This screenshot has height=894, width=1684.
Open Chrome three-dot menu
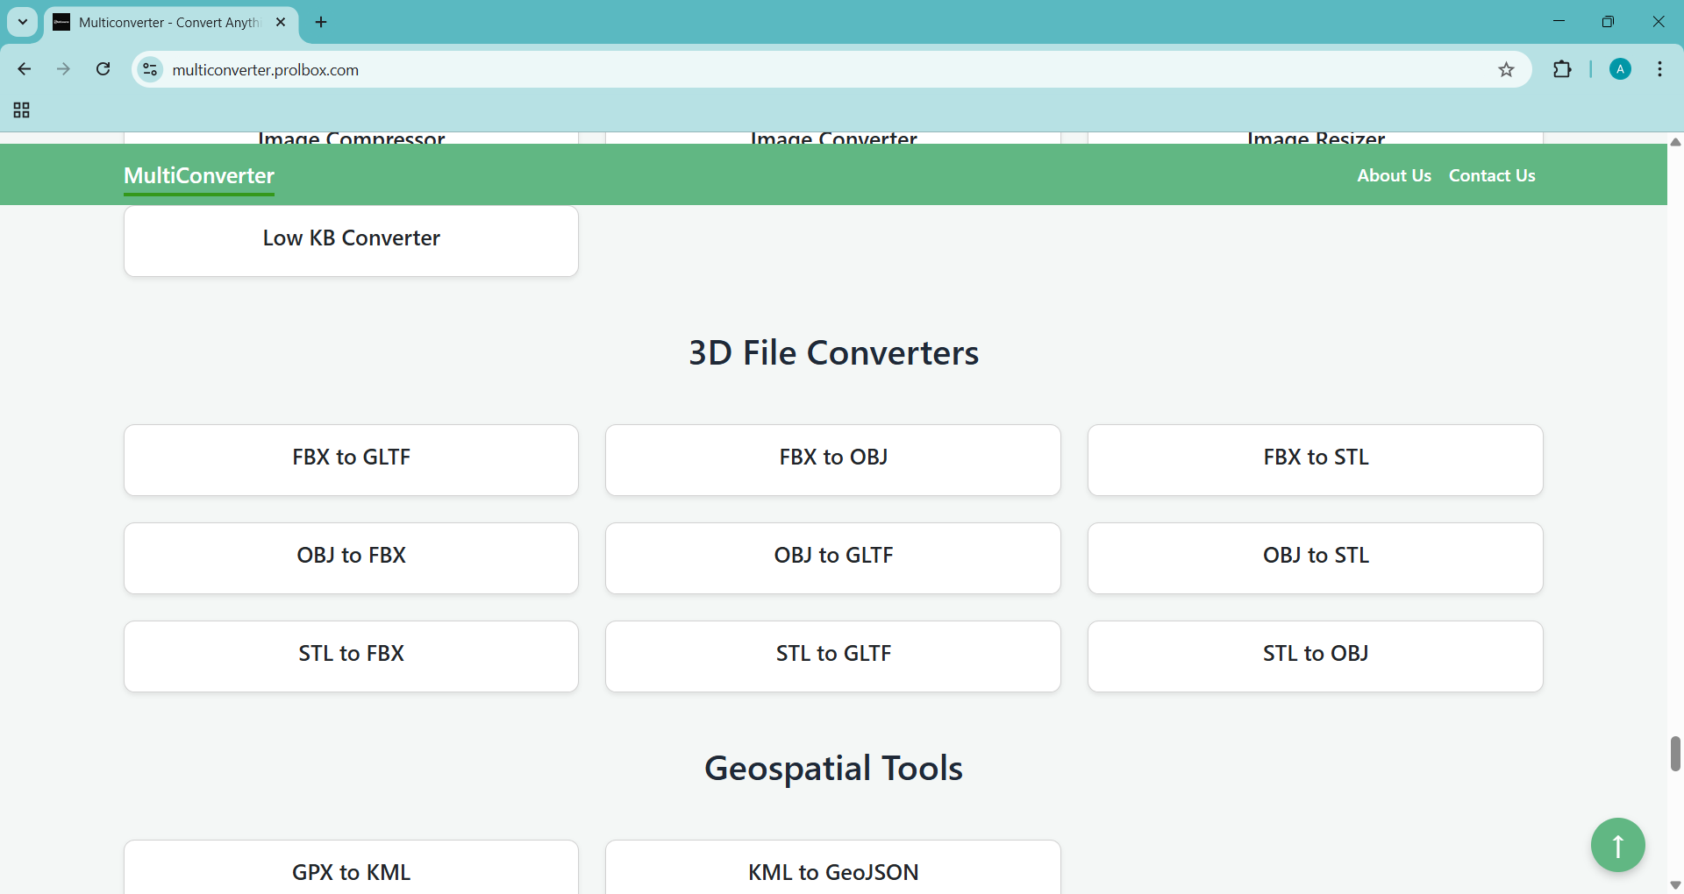click(1659, 70)
